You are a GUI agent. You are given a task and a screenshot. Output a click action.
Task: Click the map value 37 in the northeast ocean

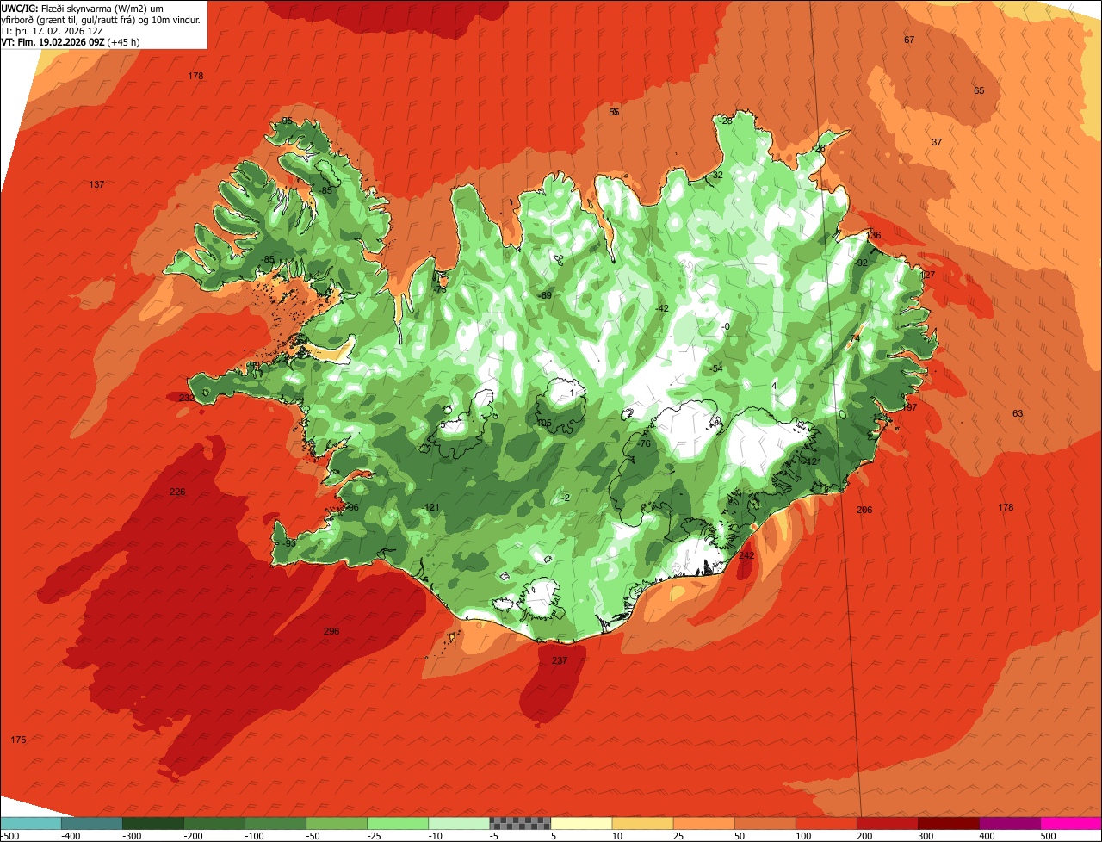pos(937,142)
